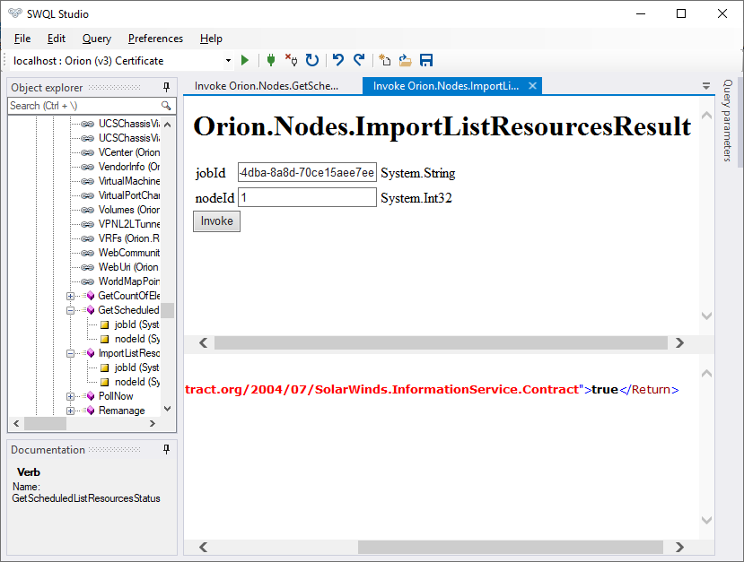Click invoke form horizontal scroll left arrow
Image resolution: width=744 pixels, height=562 pixels.
pyautogui.click(x=204, y=342)
